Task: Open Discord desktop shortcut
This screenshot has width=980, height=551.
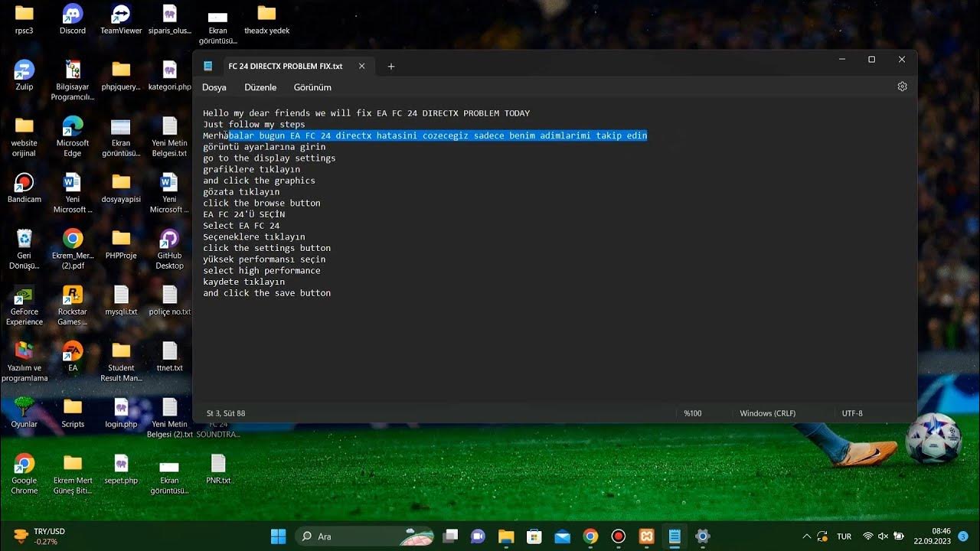Action: 73,20
